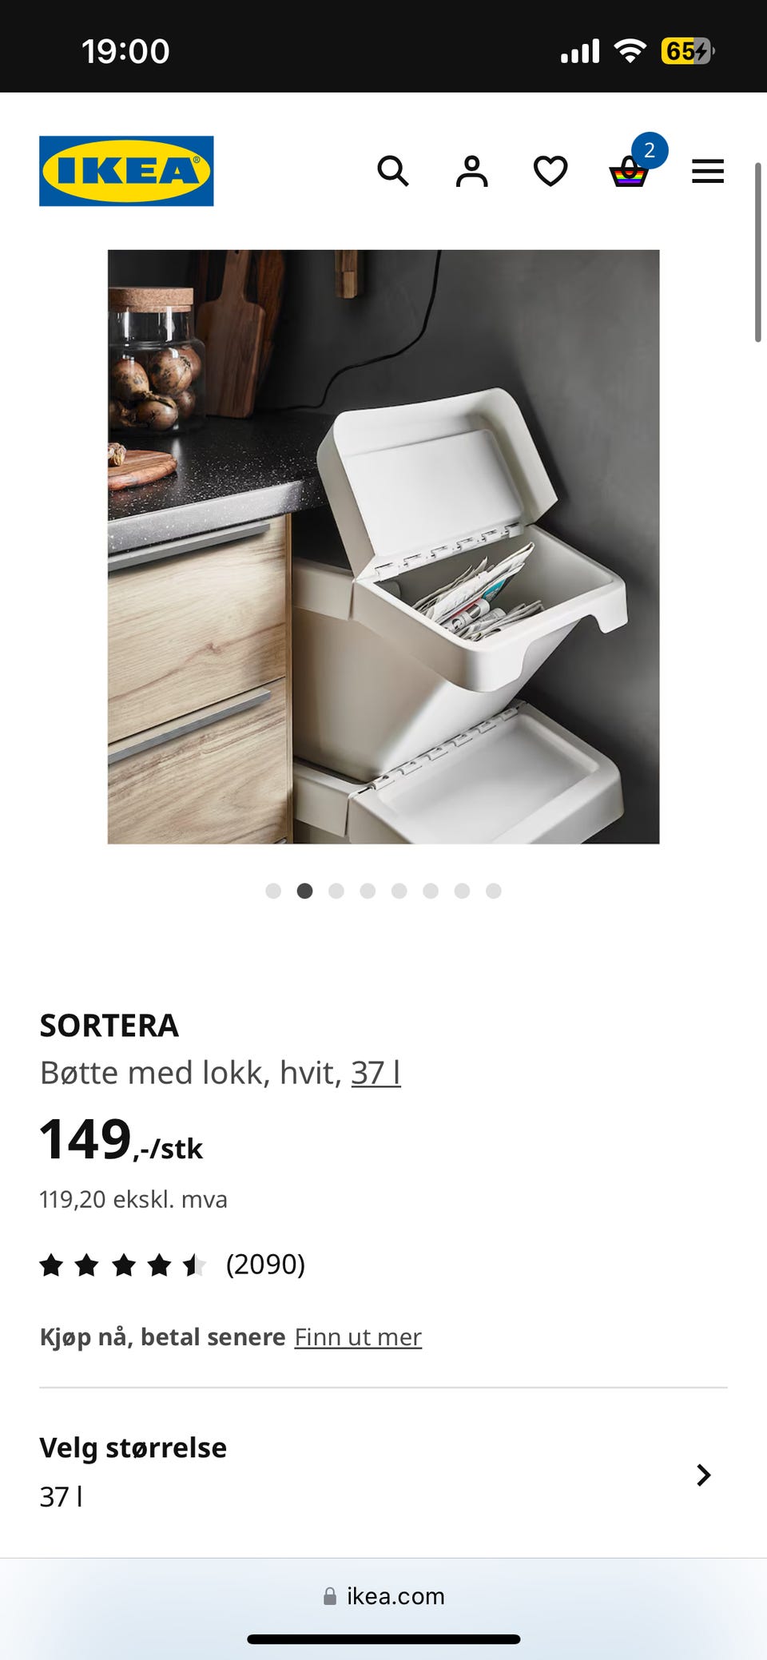This screenshot has width=767, height=1660.
Task: Click the underlined 37 l size link
Action: [x=376, y=1072]
